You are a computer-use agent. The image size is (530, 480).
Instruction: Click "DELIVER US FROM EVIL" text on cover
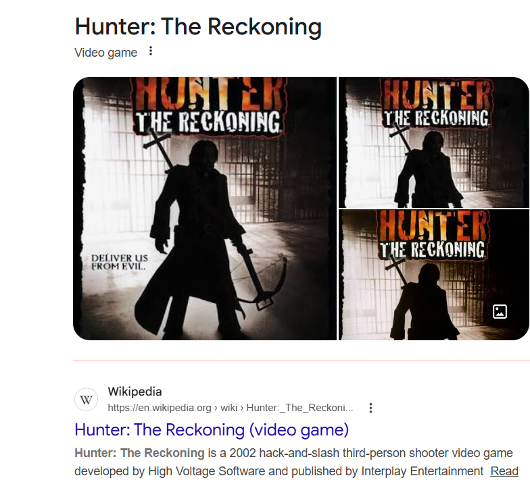tap(120, 262)
